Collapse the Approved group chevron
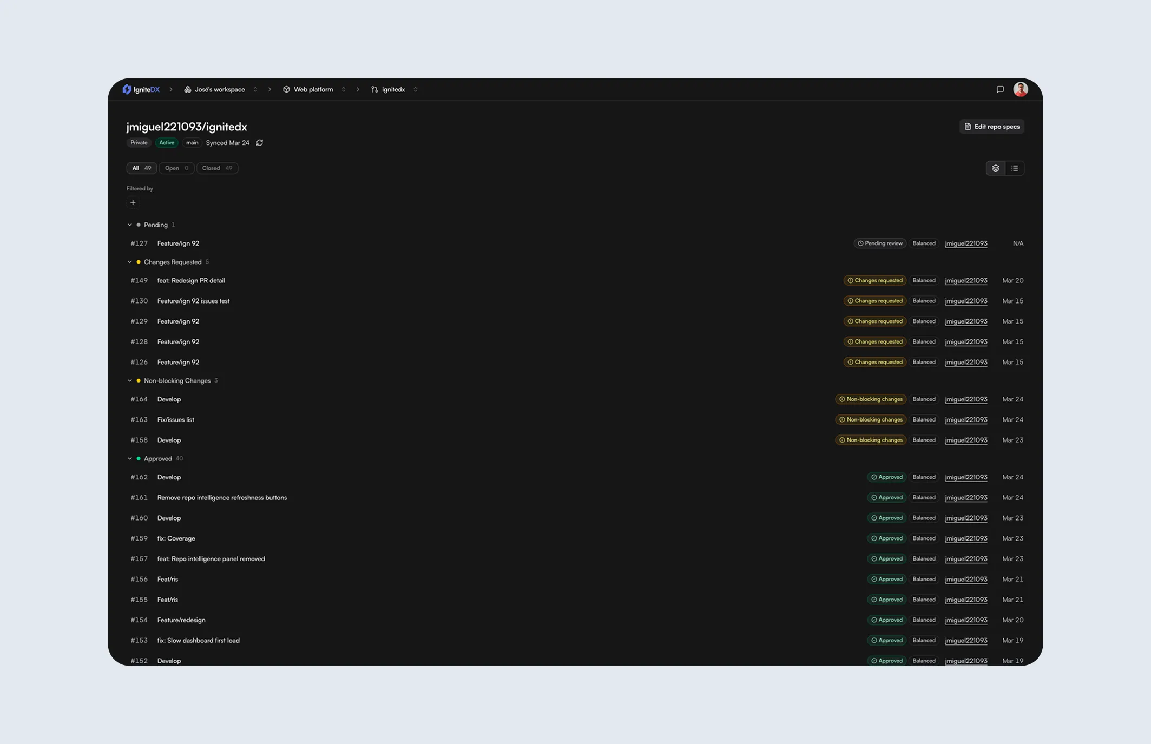Viewport: 1151px width, 744px height. pyautogui.click(x=129, y=459)
